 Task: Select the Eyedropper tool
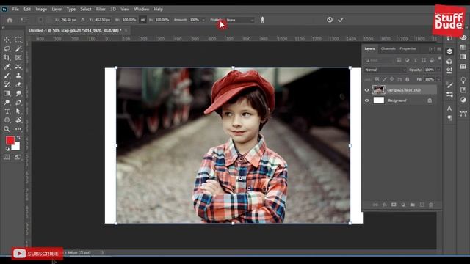pos(7,67)
